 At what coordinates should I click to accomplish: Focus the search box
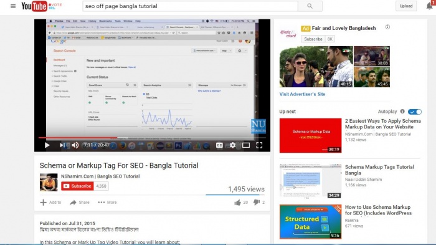[190, 6]
